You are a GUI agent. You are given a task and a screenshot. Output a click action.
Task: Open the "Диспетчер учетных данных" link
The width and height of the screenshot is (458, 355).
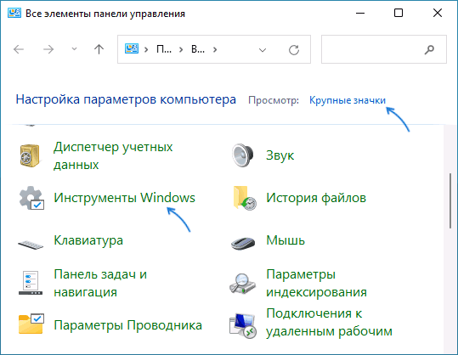click(x=113, y=155)
